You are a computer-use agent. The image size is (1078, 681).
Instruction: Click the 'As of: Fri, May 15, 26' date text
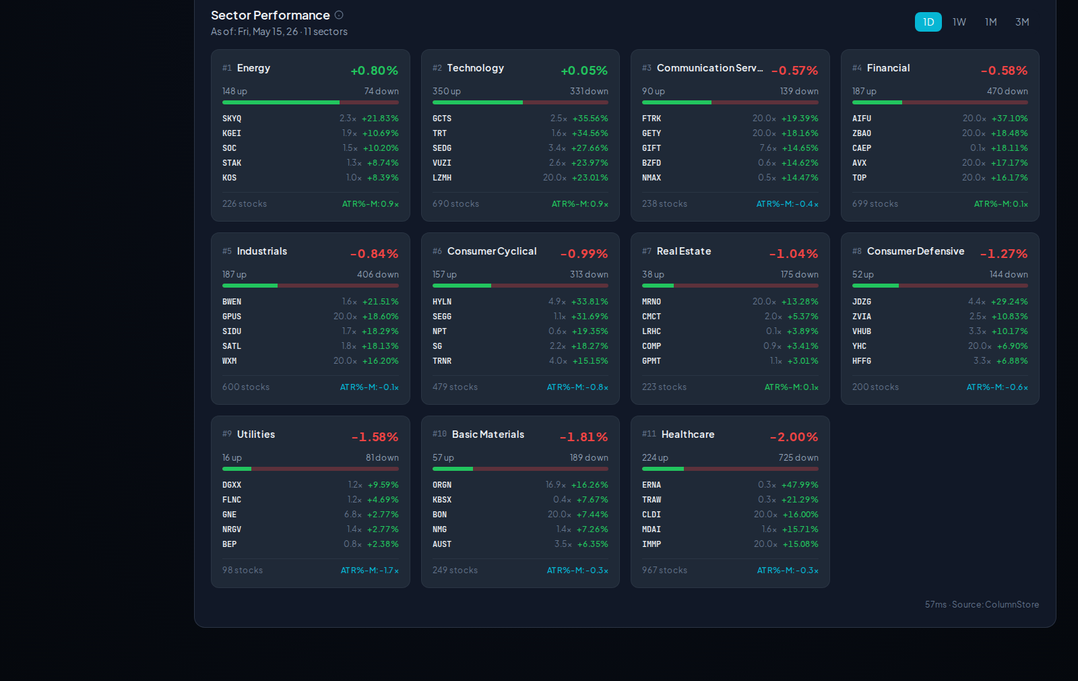[x=255, y=32]
